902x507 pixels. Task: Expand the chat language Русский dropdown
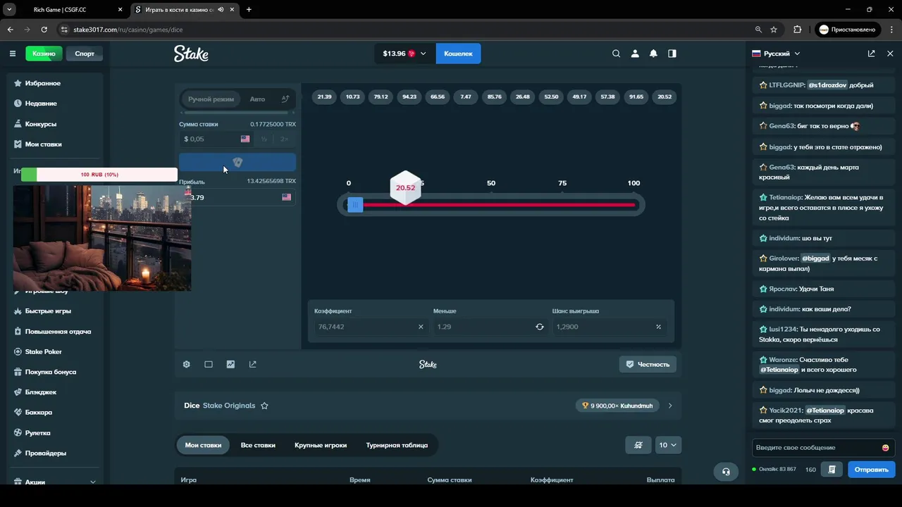coord(776,54)
